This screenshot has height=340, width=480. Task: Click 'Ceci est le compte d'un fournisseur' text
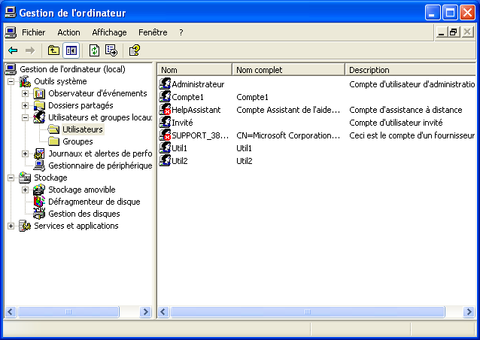[x=412, y=135]
